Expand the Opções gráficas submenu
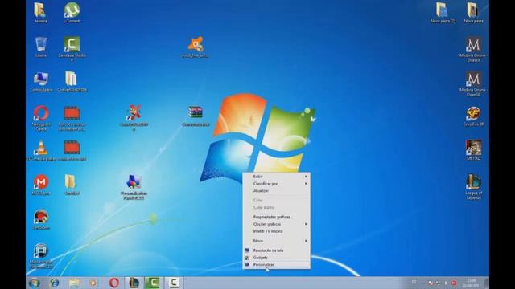Screen dimensions: 515x289 coord(276,224)
